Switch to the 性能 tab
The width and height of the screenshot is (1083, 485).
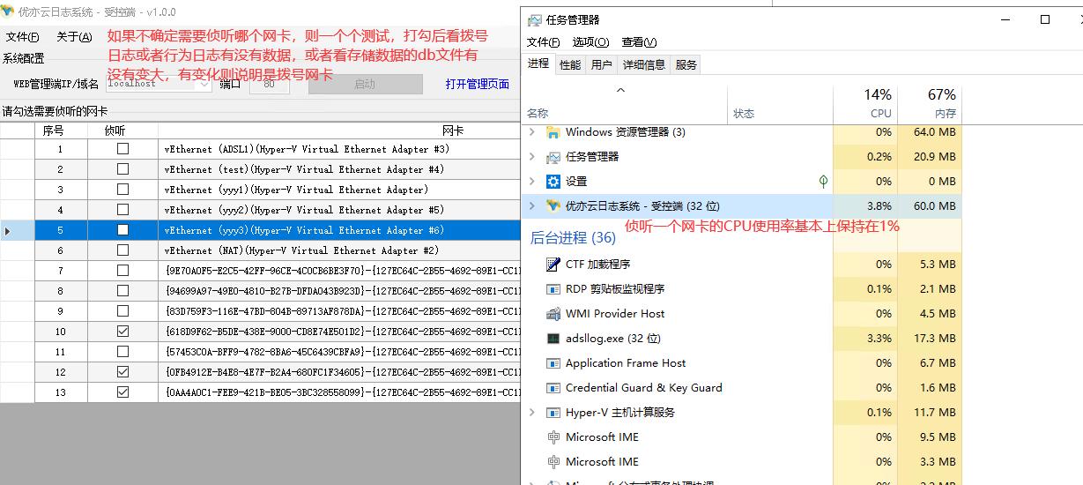(x=570, y=64)
